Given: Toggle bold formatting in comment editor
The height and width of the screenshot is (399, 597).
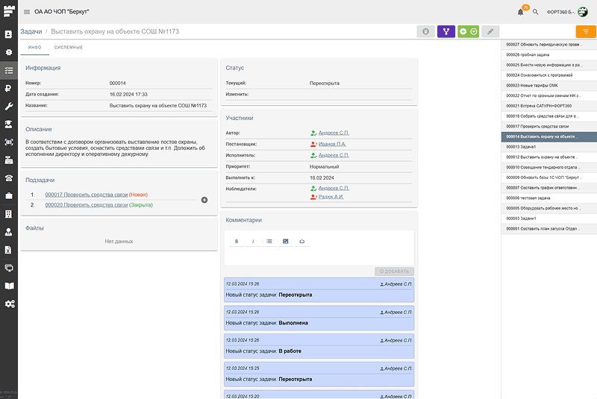Looking at the screenshot, I should pyautogui.click(x=237, y=242).
